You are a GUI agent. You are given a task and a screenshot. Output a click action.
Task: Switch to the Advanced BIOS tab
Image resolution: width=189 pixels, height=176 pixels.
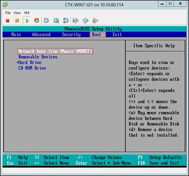click(x=41, y=34)
